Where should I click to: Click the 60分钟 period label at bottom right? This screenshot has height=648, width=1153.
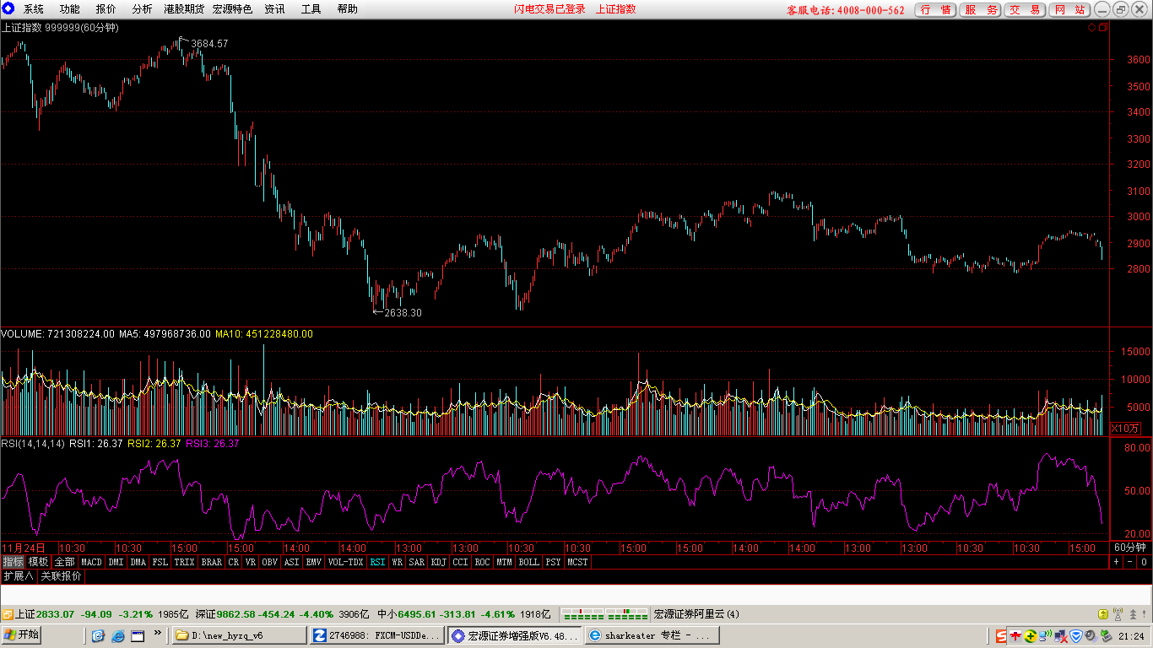click(x=1129, y=548)
